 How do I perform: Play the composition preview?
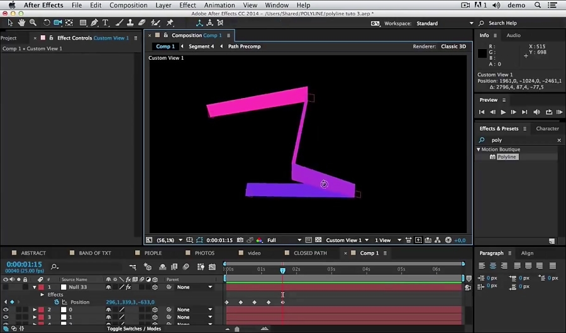coord(503,112)
